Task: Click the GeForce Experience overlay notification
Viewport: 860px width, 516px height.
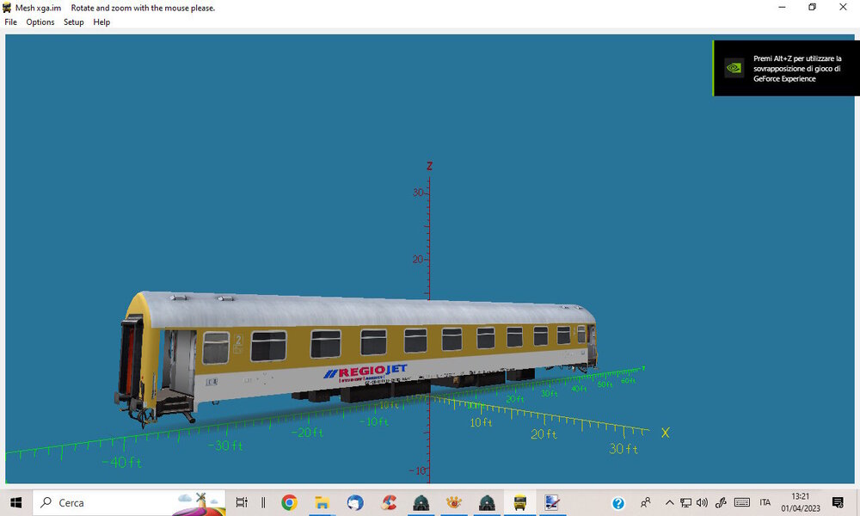Action: tap(786, 68)
